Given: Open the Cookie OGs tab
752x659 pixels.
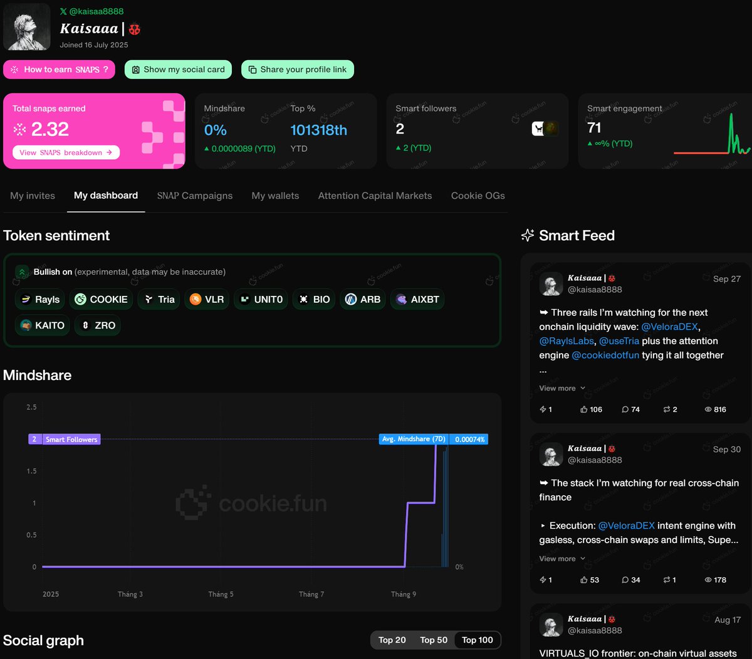Looking at the screenshot, I should (478, 196).
